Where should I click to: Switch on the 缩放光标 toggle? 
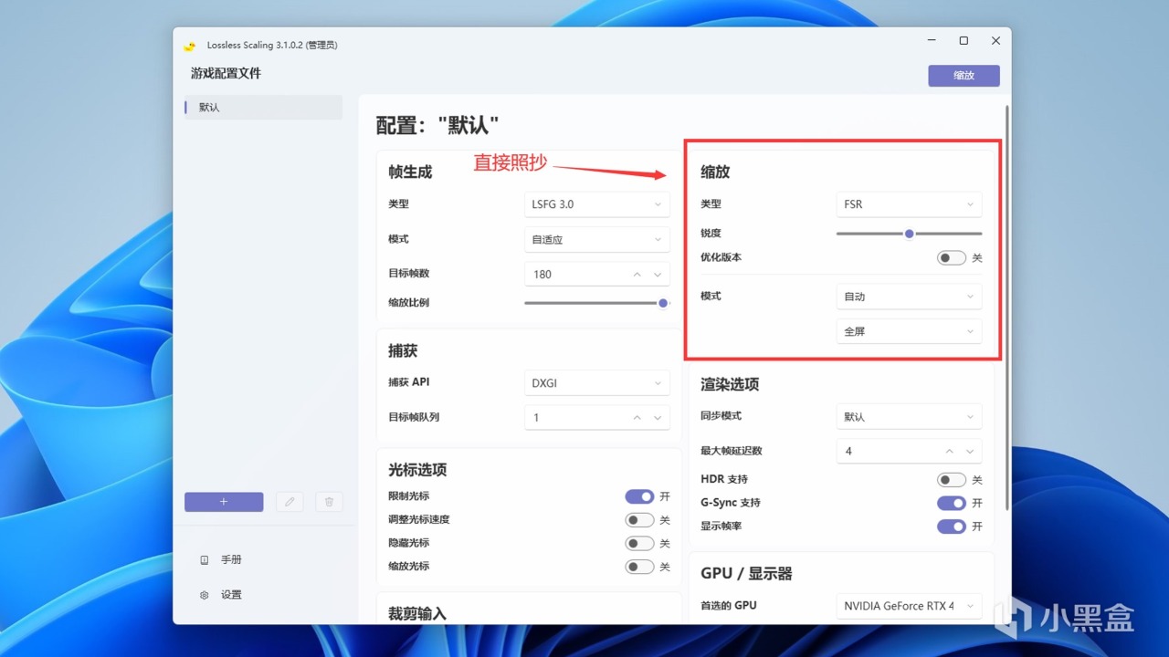tap(639, 567)
